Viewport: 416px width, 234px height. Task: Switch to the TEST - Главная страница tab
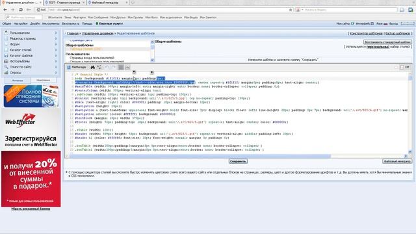pos(64,3)
